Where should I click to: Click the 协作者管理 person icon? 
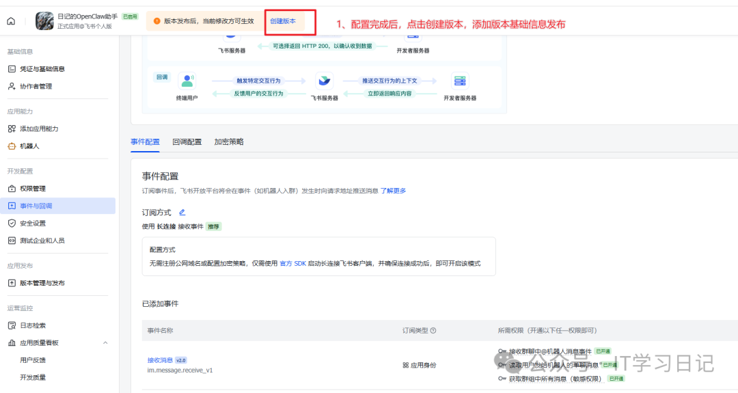click(x=12, y=86)
